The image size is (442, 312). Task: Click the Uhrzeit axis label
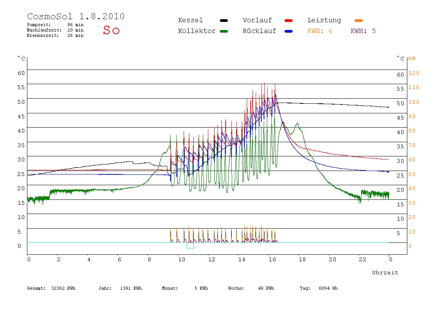[385, 272]
